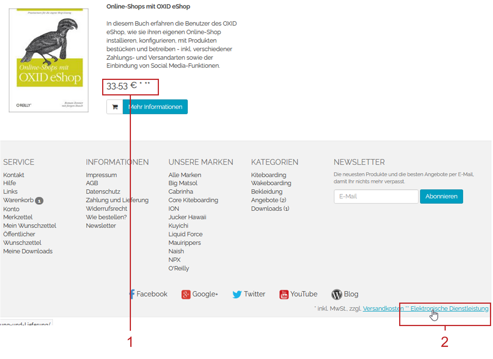Focus the E-Mail newsletter input field
This screenshot has width=493, height=359.
point(376,197)
